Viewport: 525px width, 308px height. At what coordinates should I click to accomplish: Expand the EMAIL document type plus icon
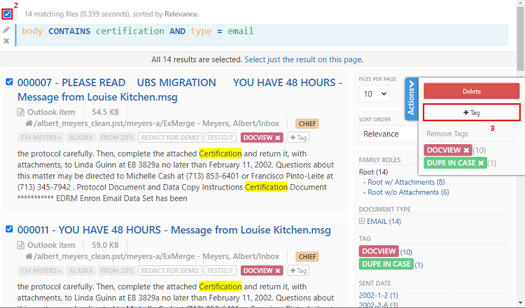coord(362,221)
